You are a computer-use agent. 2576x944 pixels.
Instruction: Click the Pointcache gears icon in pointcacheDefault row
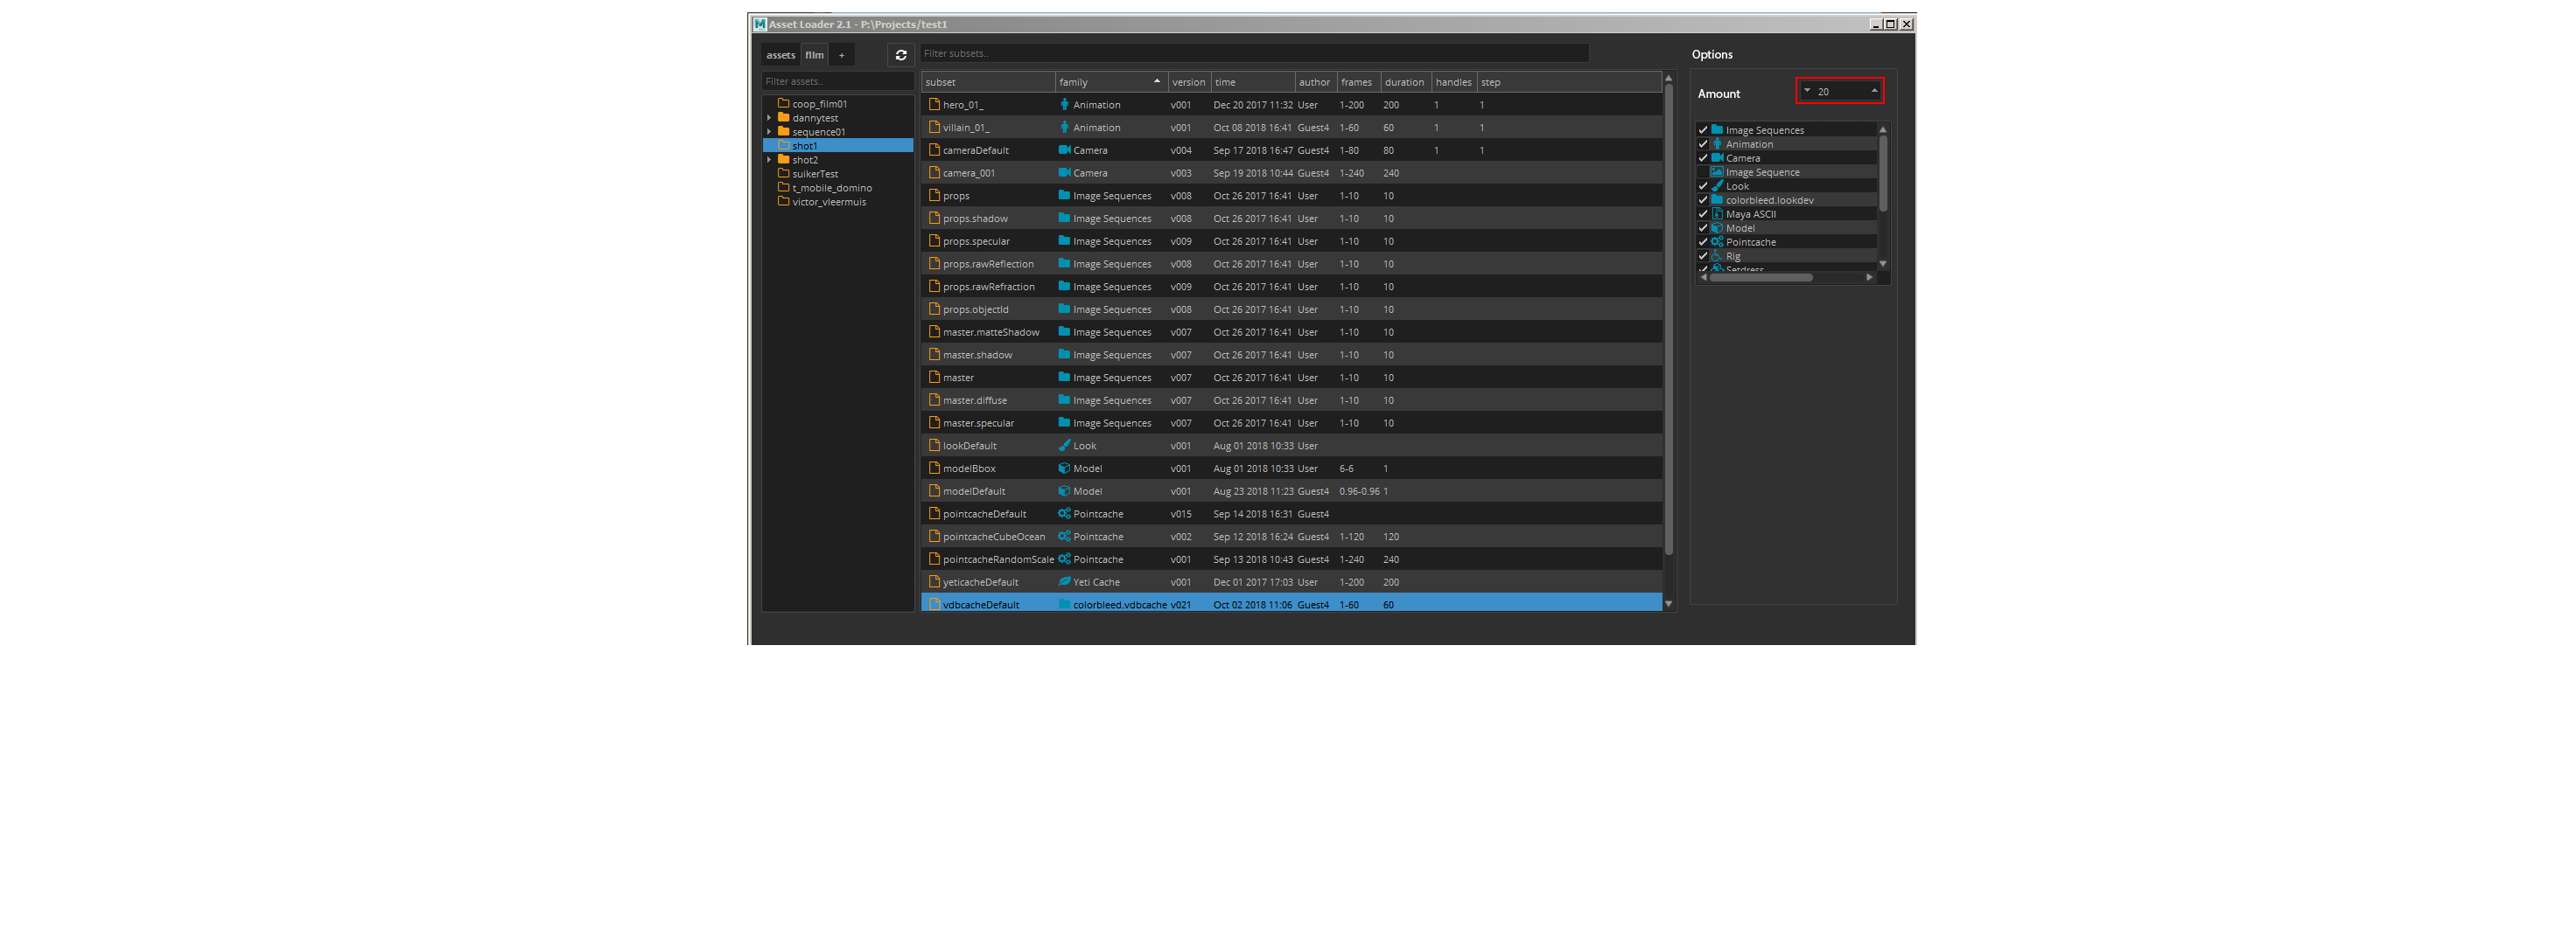(x=1064, y=513)
